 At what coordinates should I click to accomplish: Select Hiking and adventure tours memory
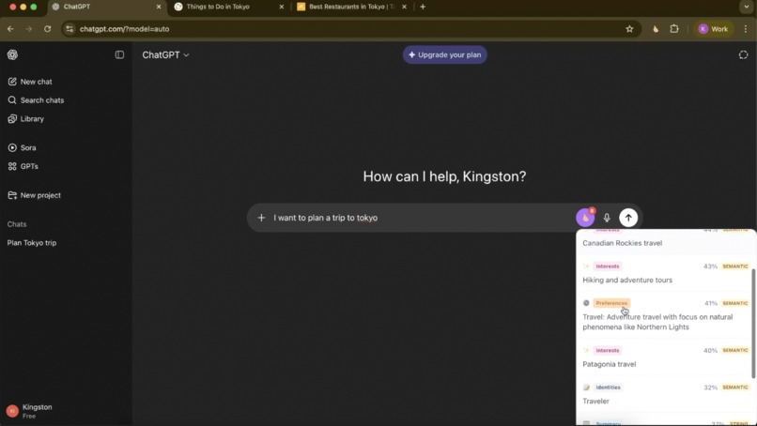tap(627, 280)
